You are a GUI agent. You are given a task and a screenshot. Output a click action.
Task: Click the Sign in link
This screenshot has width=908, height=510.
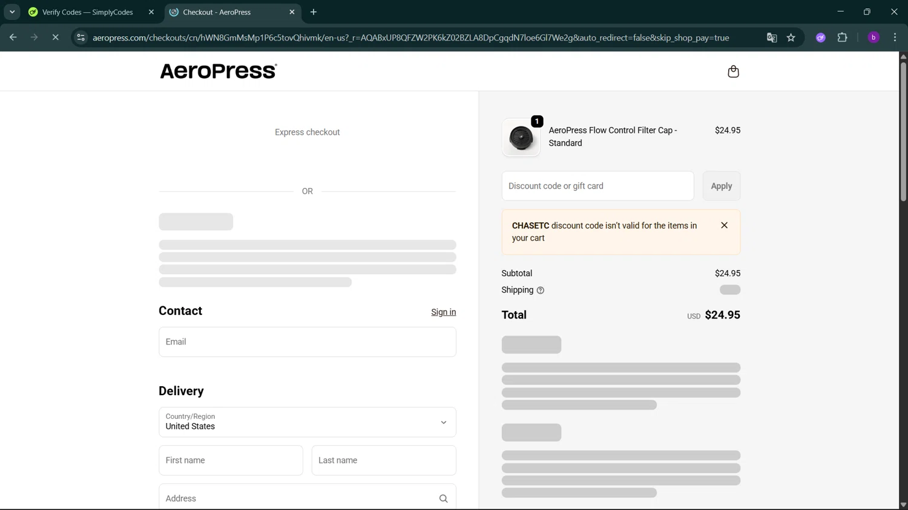tap(443, 312)
